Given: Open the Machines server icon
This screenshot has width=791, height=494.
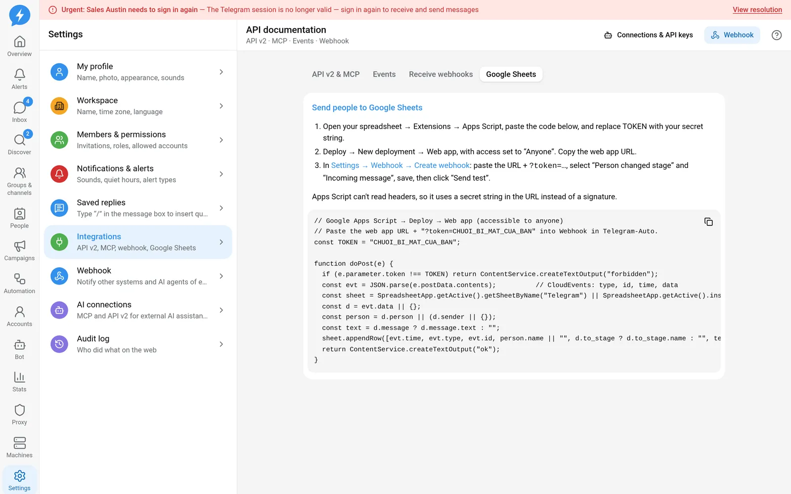Looking at the screenshot, I should click(19, 448).
